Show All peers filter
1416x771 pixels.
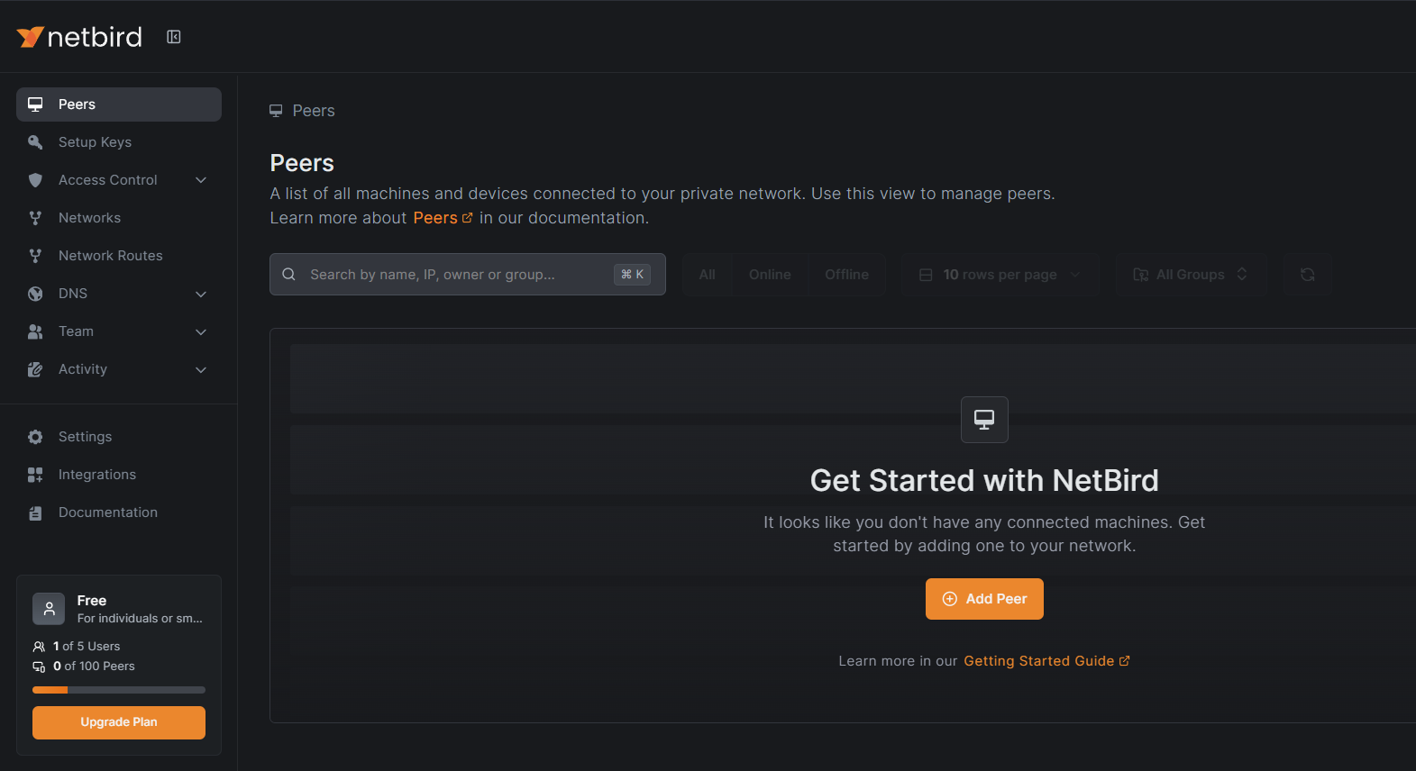(708, 275)
